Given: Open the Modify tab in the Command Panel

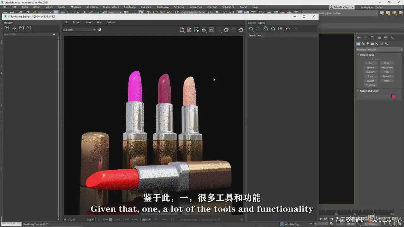Looking at the screenshot, I should click(365, 38).
